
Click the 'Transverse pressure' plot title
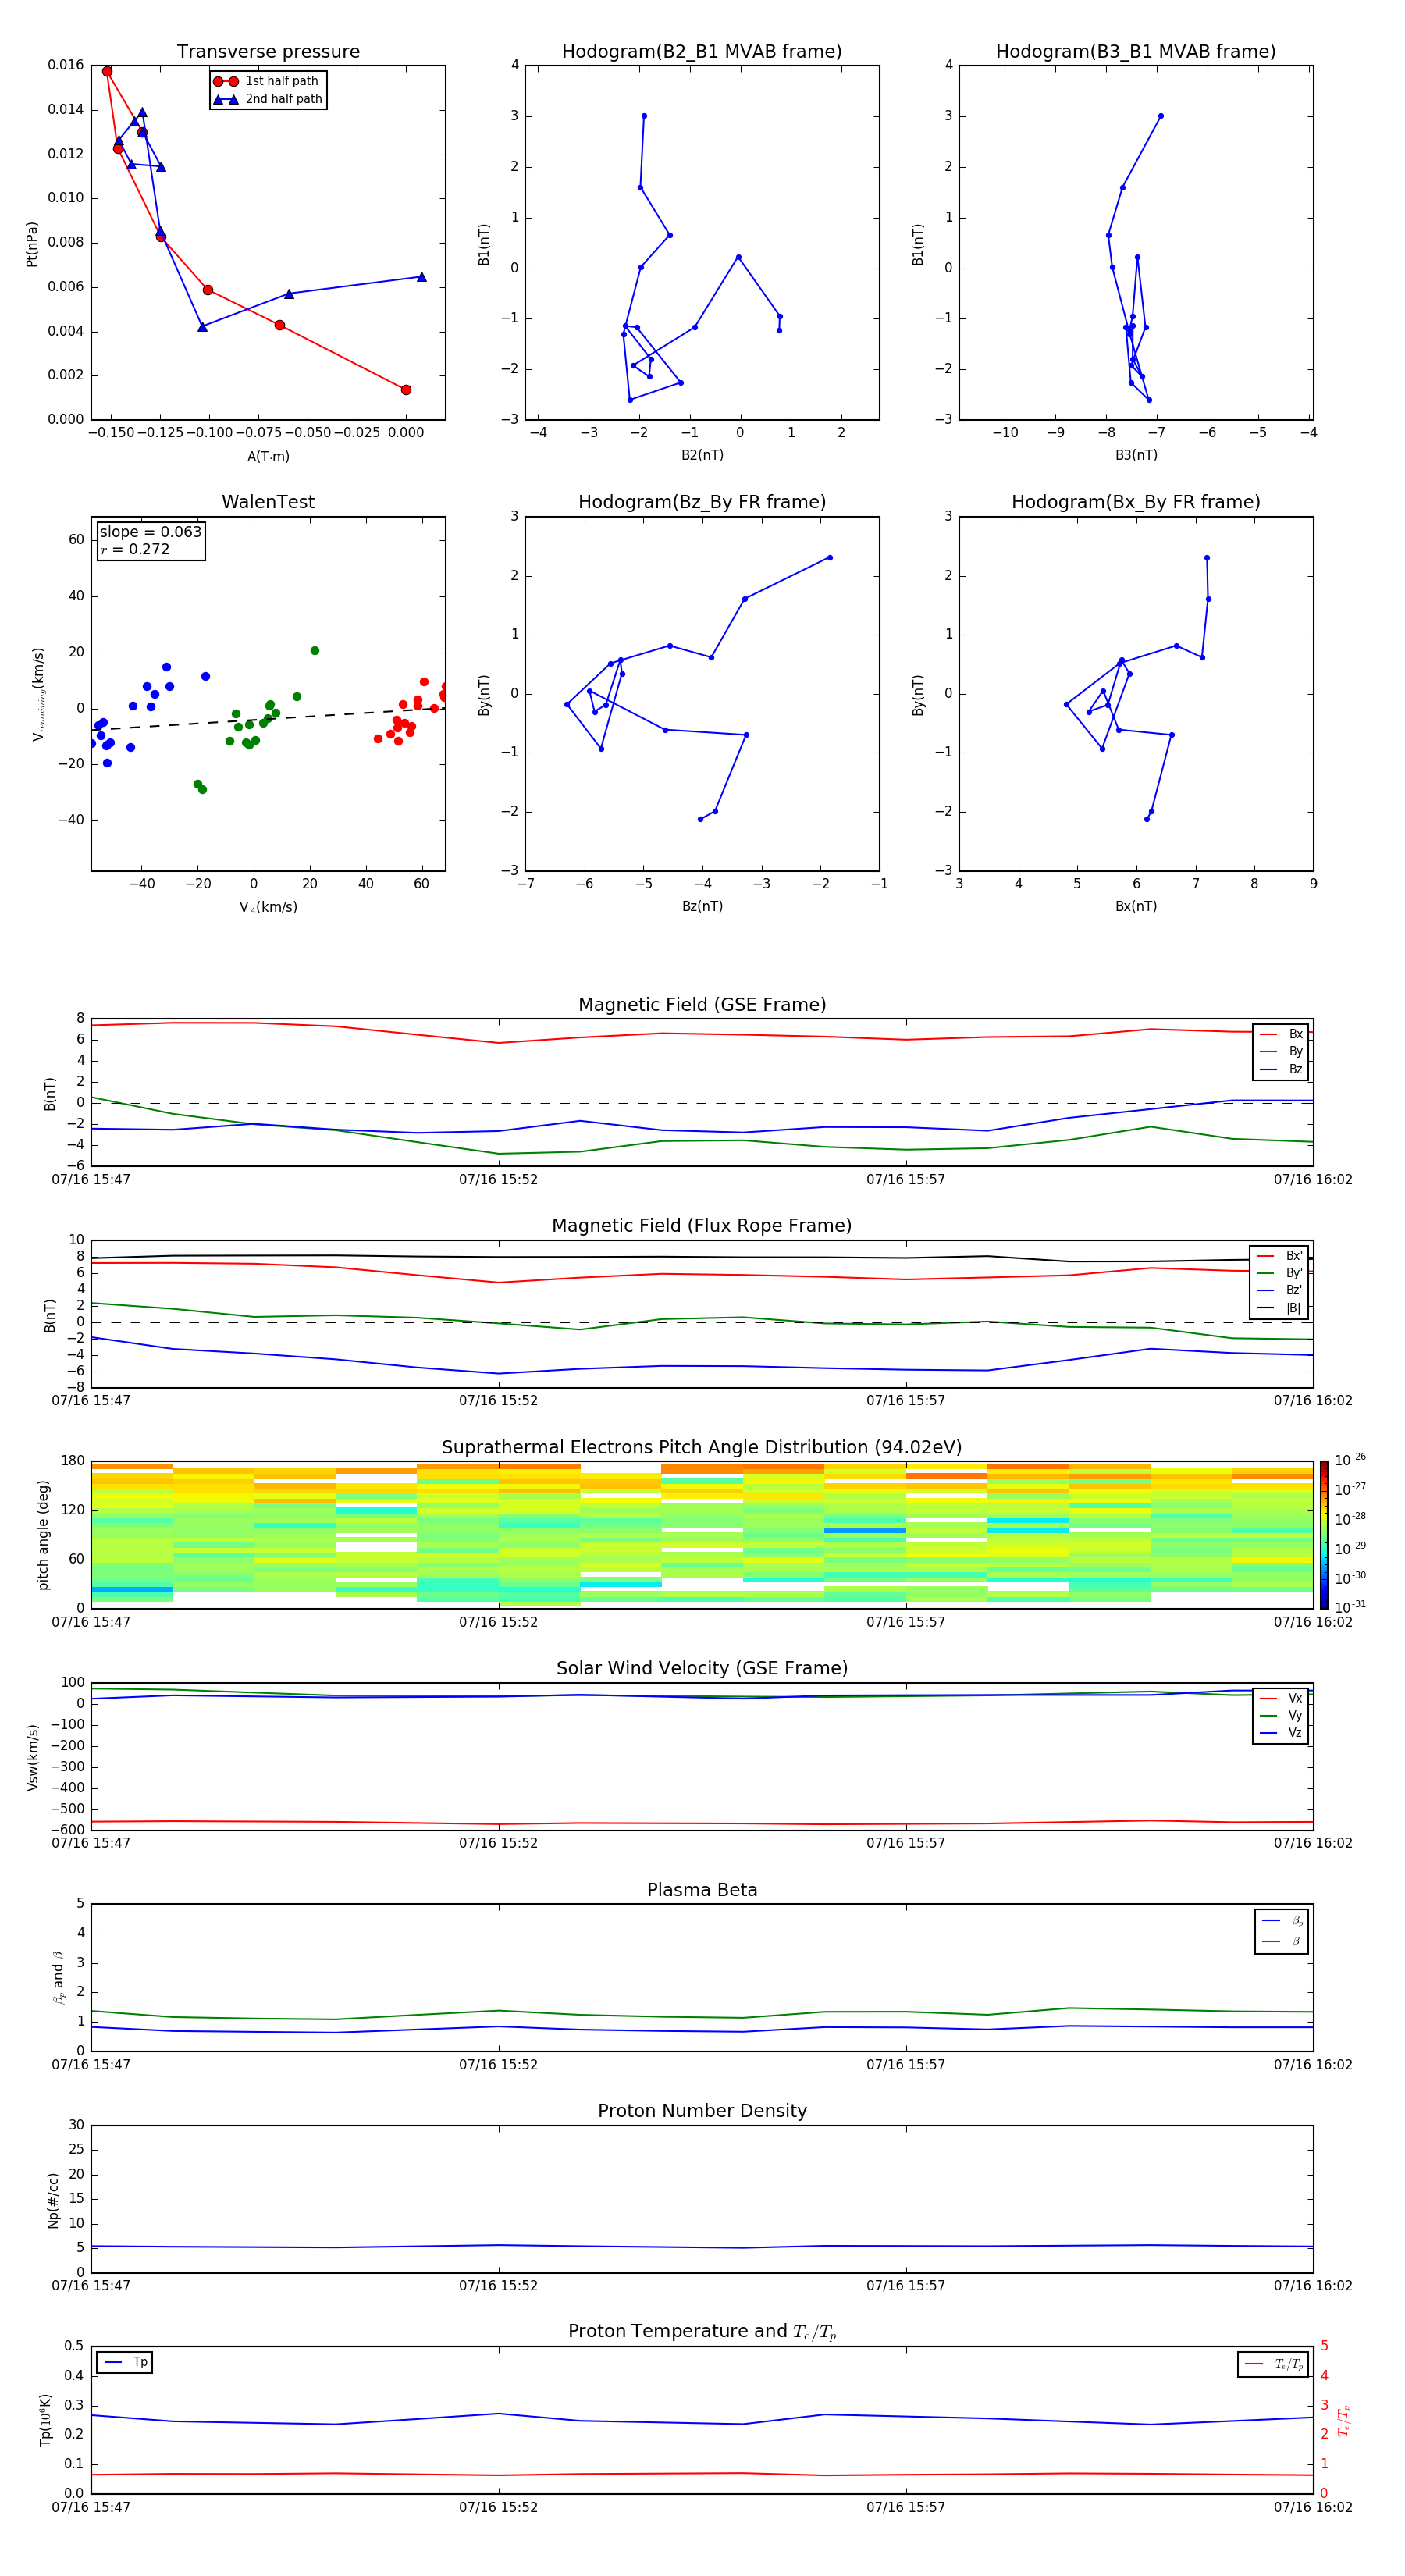[268, 52]
